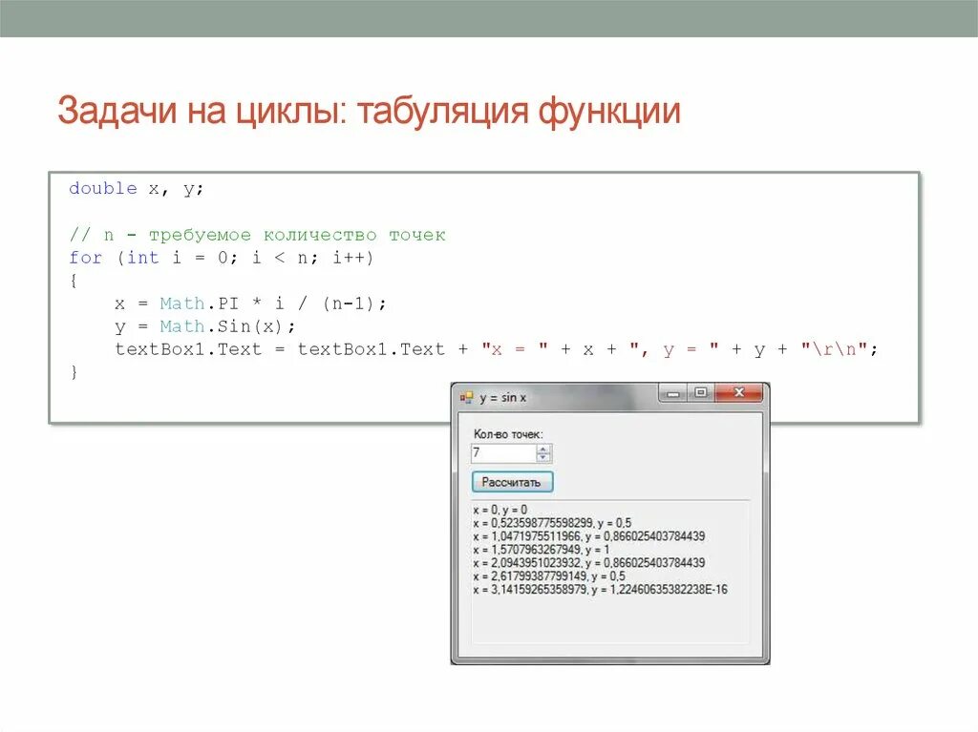Click the for loop header line
Viewport: 978px width, 732px height.
[x=221, y=258]
